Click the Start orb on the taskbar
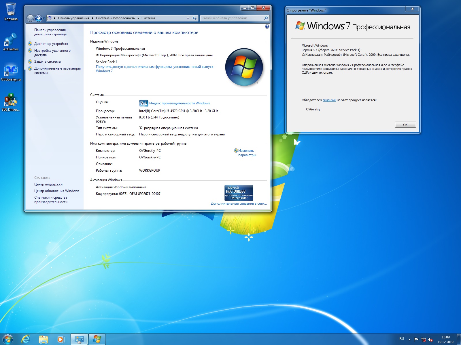461x345 pixels. click(7, 339)
